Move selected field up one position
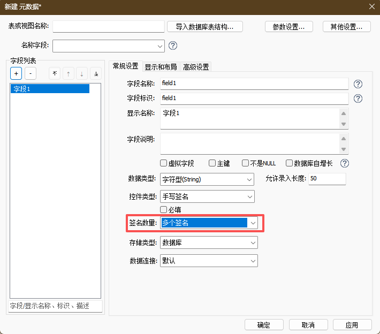 click(x=68, y=73)
